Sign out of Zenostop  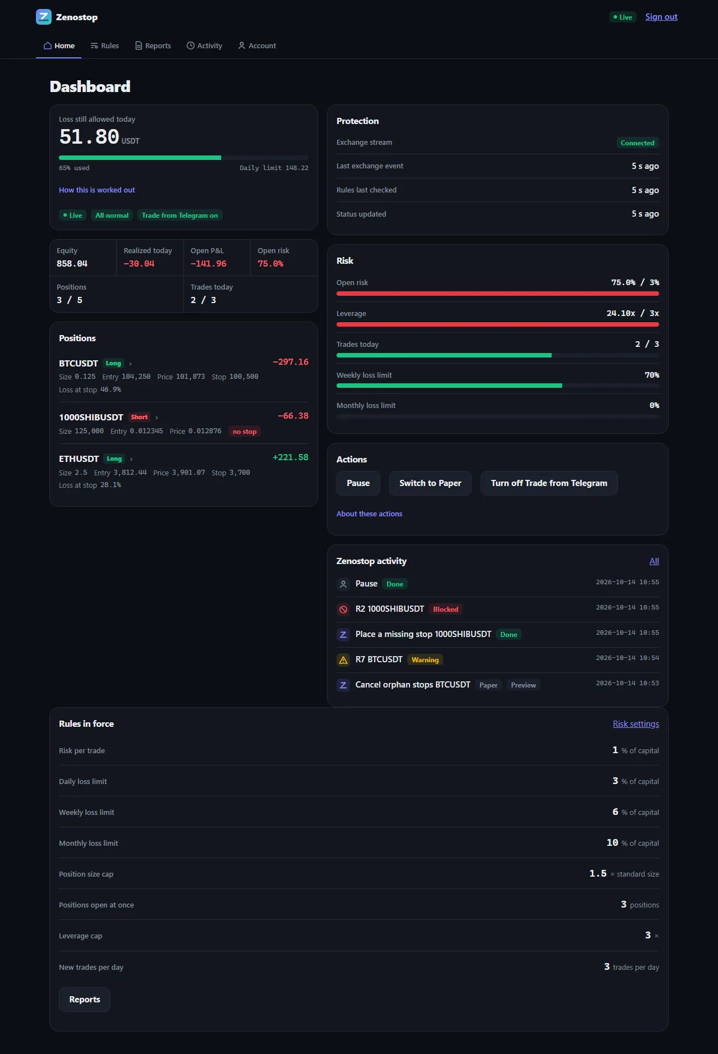(661, 17)
